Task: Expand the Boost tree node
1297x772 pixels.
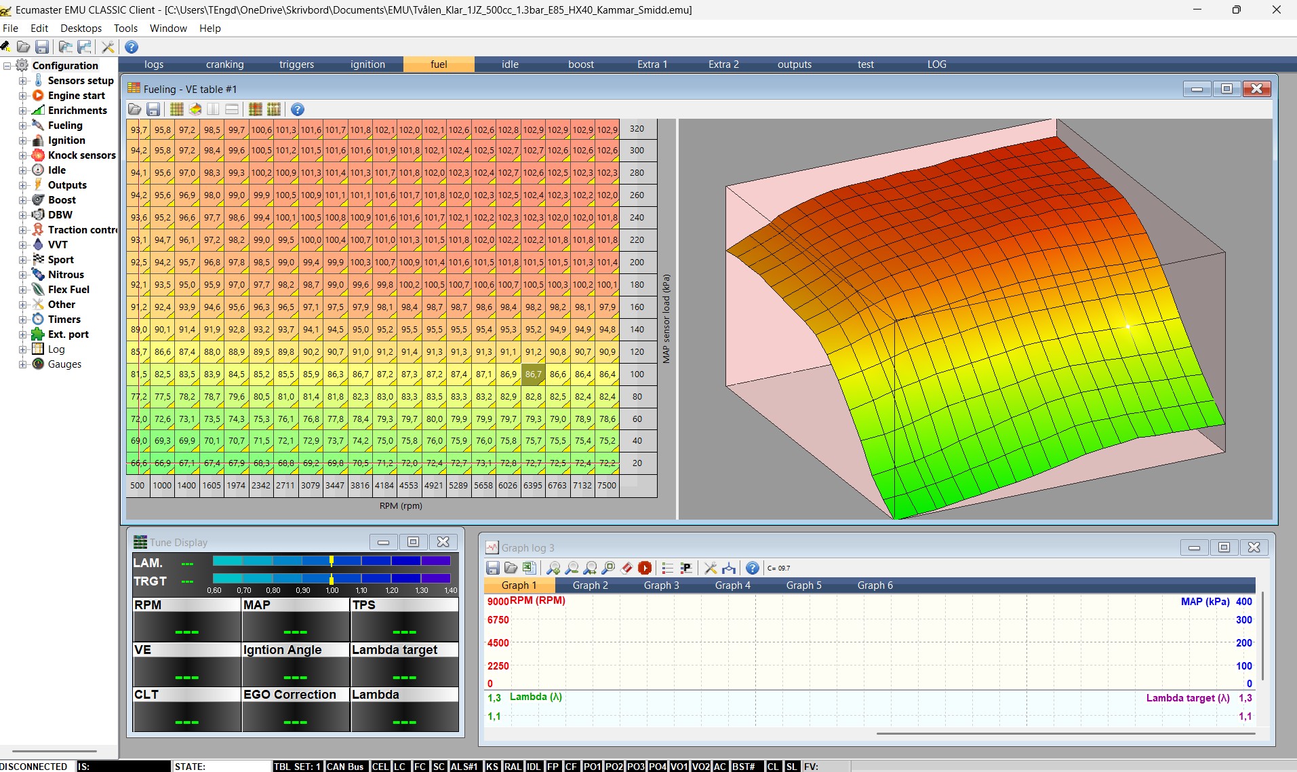Action: (x=22, y=200)
